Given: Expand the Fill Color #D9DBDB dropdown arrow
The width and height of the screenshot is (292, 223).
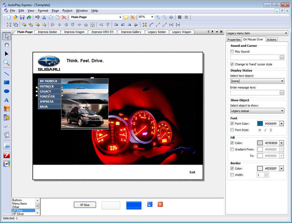Looking at the screenshot, I should pyautogui.click(x=282, y=143).
